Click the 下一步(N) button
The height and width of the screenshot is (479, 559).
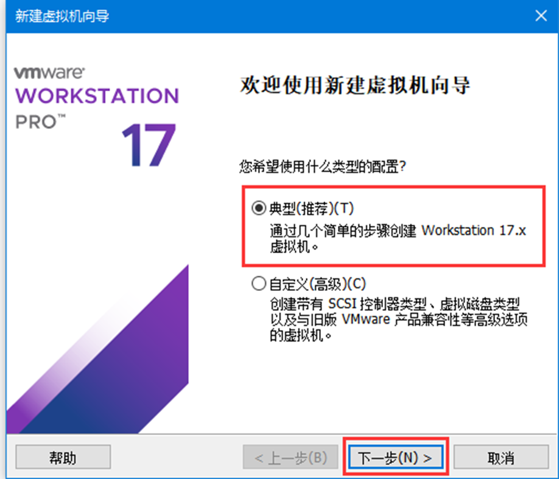click(x=395, y=457)
